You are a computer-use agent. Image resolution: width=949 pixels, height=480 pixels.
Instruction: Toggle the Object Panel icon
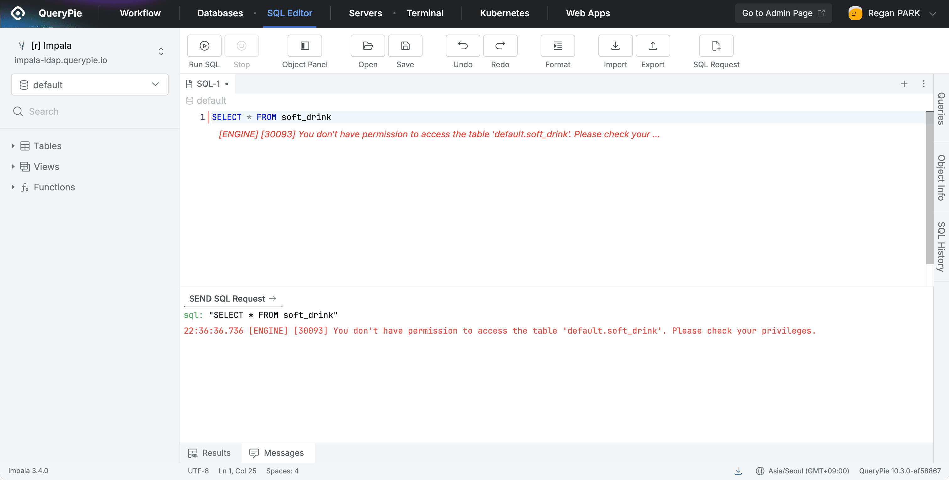[304, 46]
